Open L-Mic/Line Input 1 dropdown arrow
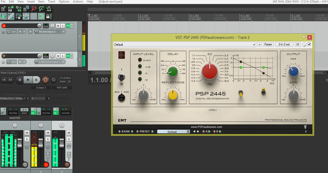This screenshot has height=173, width=328. tap(64, 62)
